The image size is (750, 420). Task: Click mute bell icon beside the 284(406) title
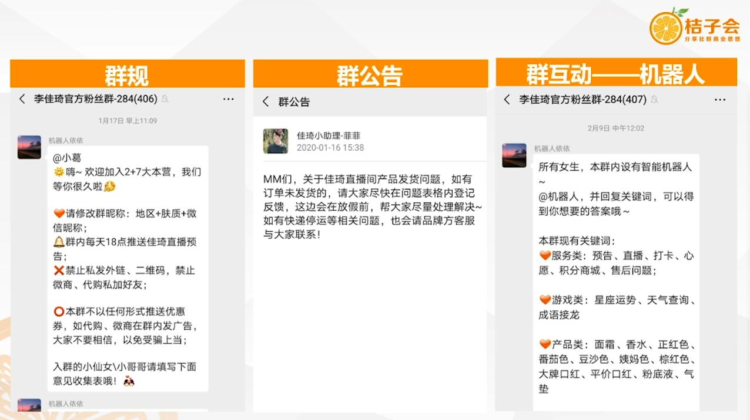[165, 99]
